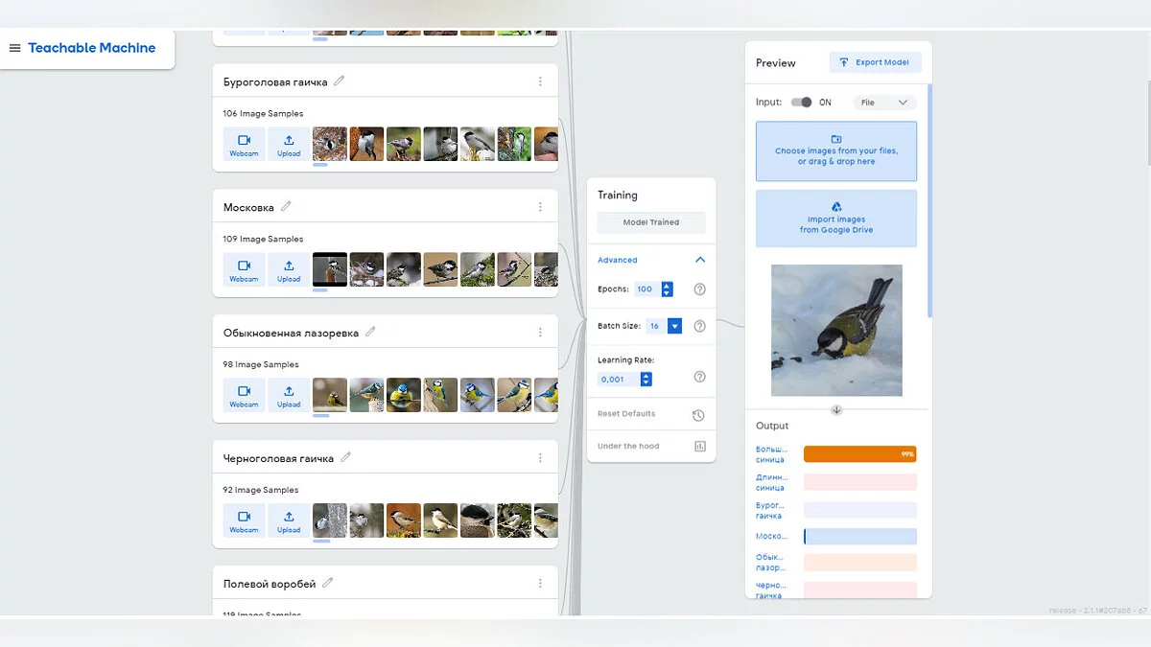The image size is (1151, 647).
Task: Open Webcam for Буроголовая гаичка class
Action: point(244,144)
